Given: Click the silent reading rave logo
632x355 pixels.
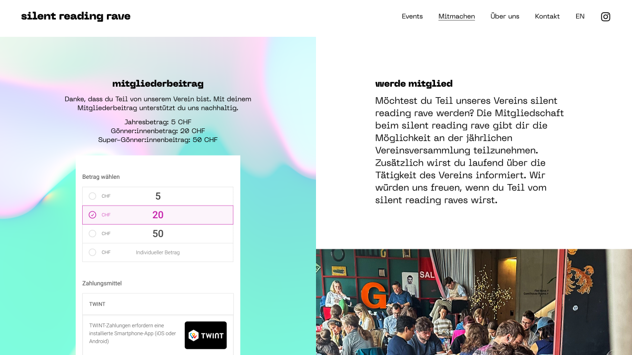Looking at the screenshot, I should click(76, 16).
